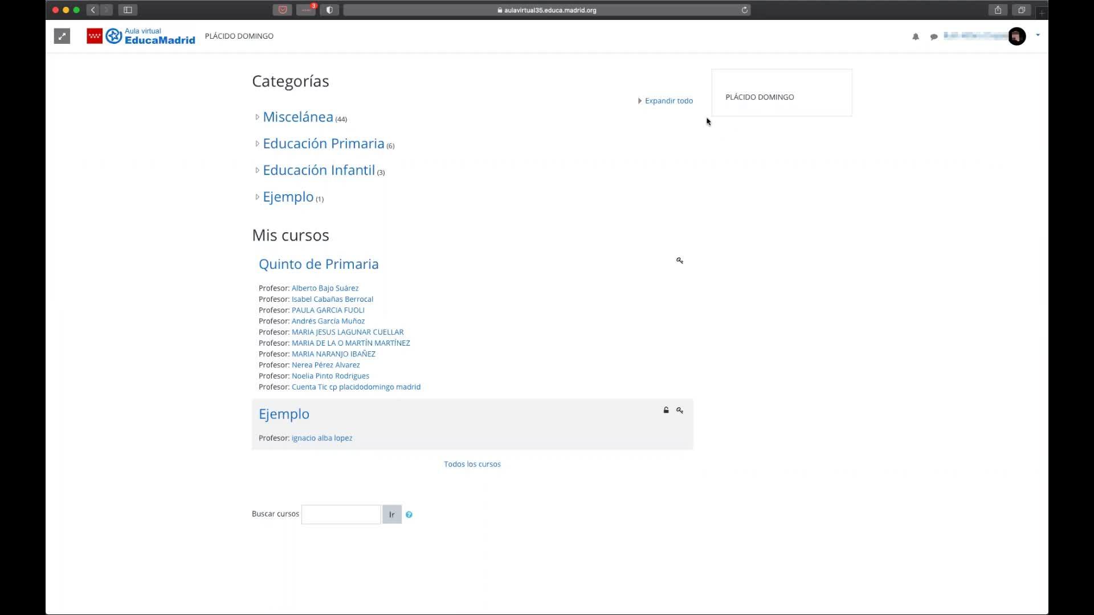Toggle the Safari sidebar icon
The image size is (1094, 615).
coord(128,10)
